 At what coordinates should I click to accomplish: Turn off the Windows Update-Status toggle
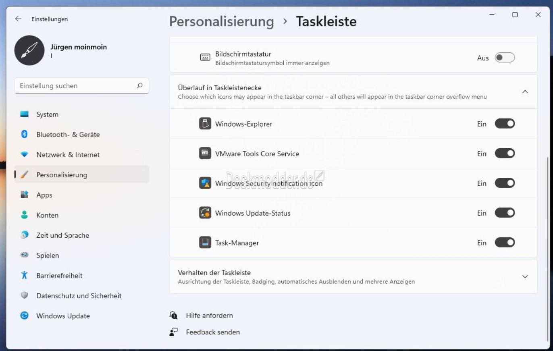point(505,213)
